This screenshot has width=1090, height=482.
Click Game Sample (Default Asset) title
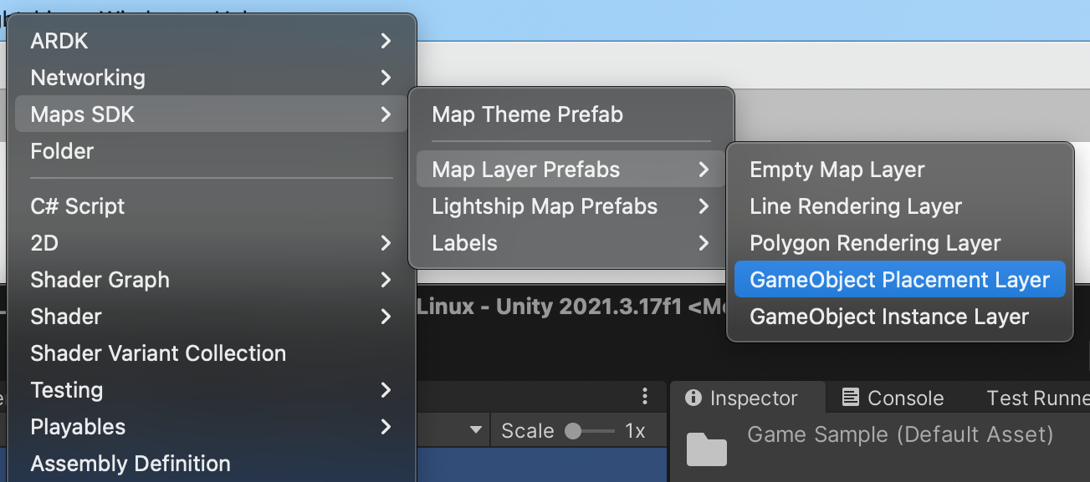click(900, 434)
